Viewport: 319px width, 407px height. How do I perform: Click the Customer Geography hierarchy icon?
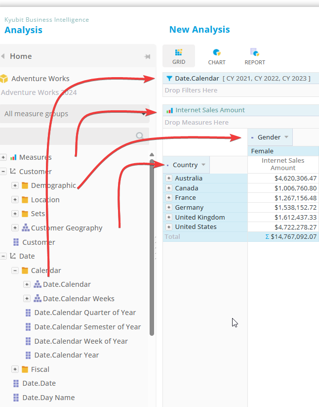(x=25, y=228)
